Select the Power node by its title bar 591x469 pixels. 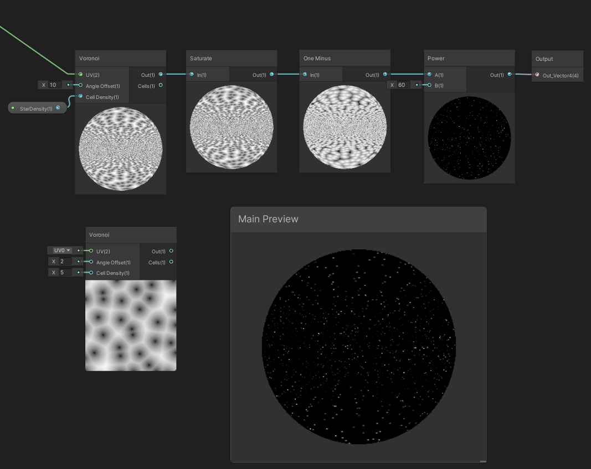coord(468,58)
